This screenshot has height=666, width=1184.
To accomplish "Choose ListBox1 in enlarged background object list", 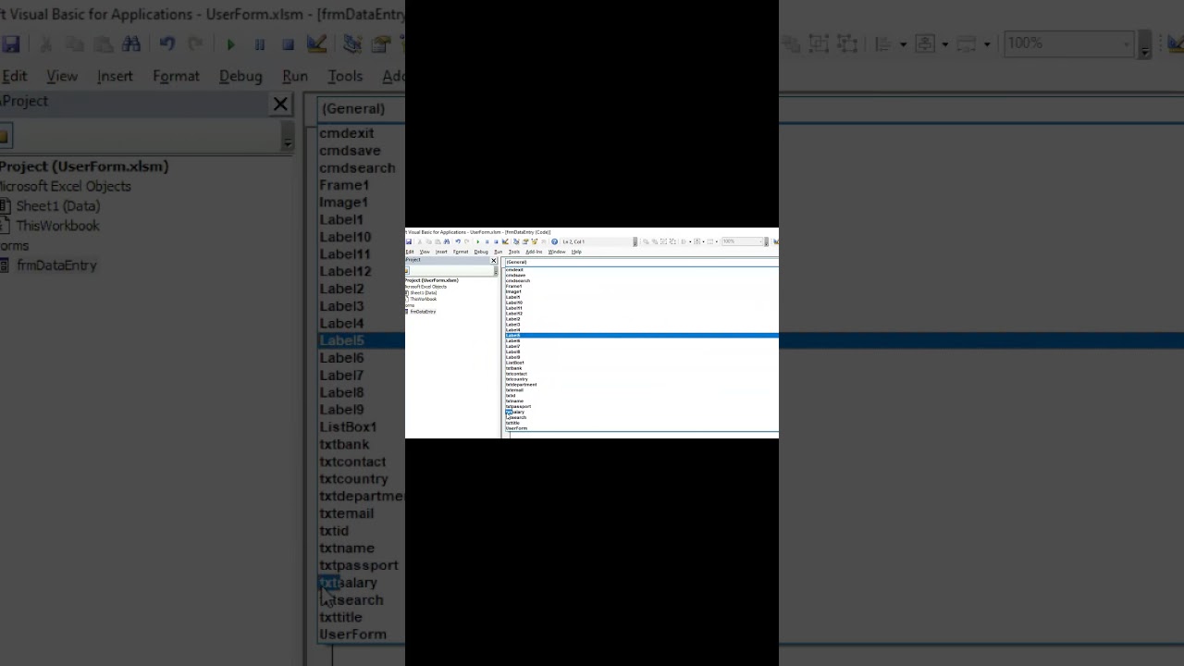I will coord(348,426).
